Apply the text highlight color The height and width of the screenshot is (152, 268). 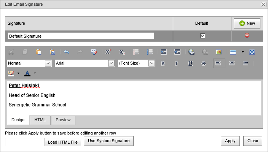(x=11, y=73)
